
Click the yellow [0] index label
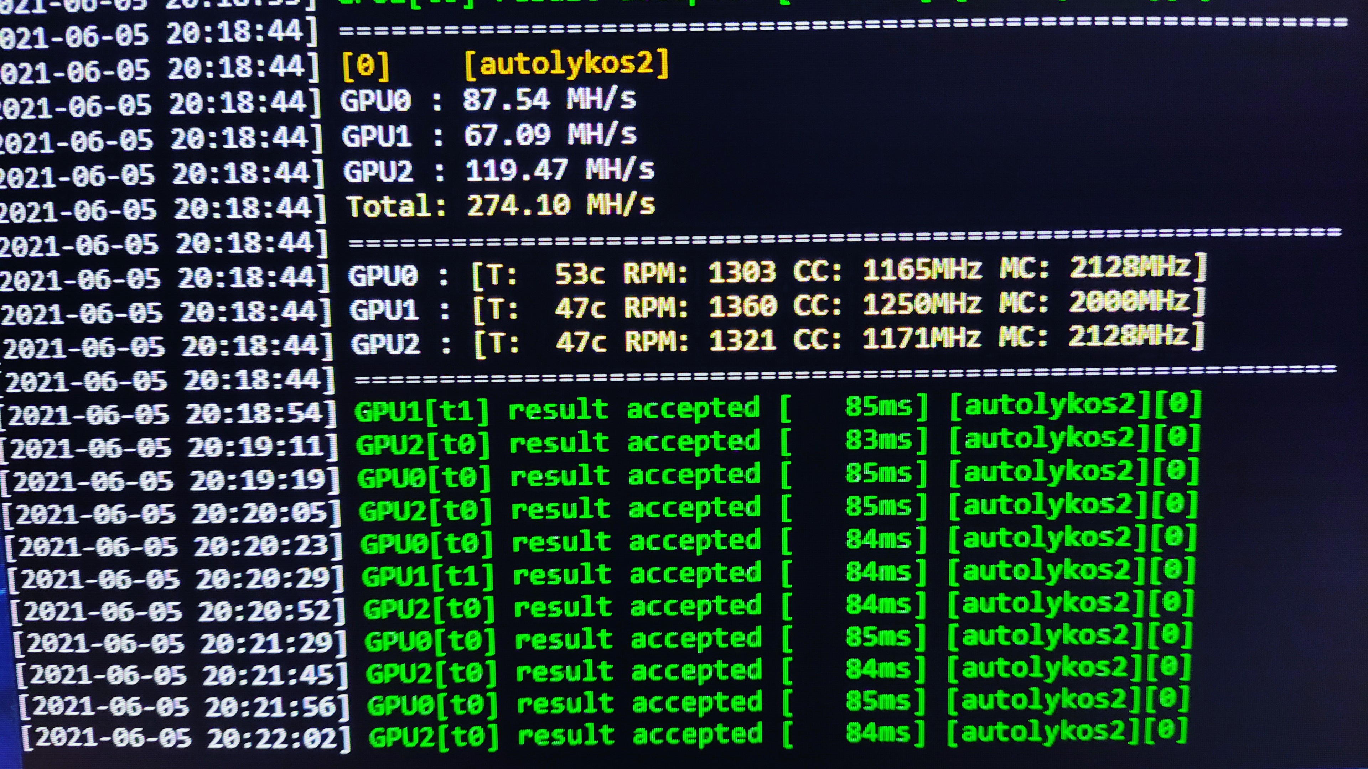point(366,66)
